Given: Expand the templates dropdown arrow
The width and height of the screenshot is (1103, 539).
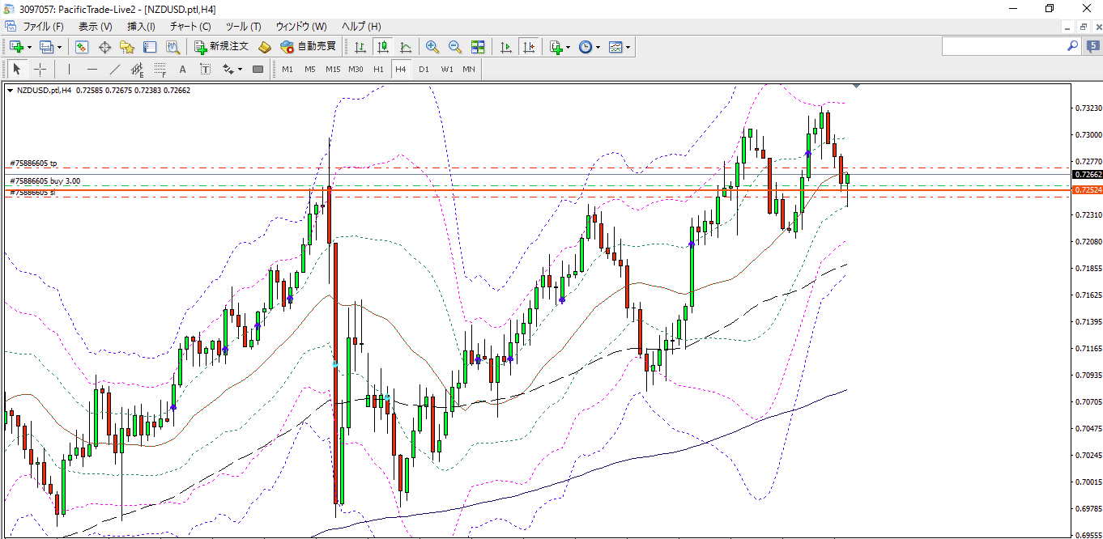Looking at the screenshot, I should click(x=628, y=47).
